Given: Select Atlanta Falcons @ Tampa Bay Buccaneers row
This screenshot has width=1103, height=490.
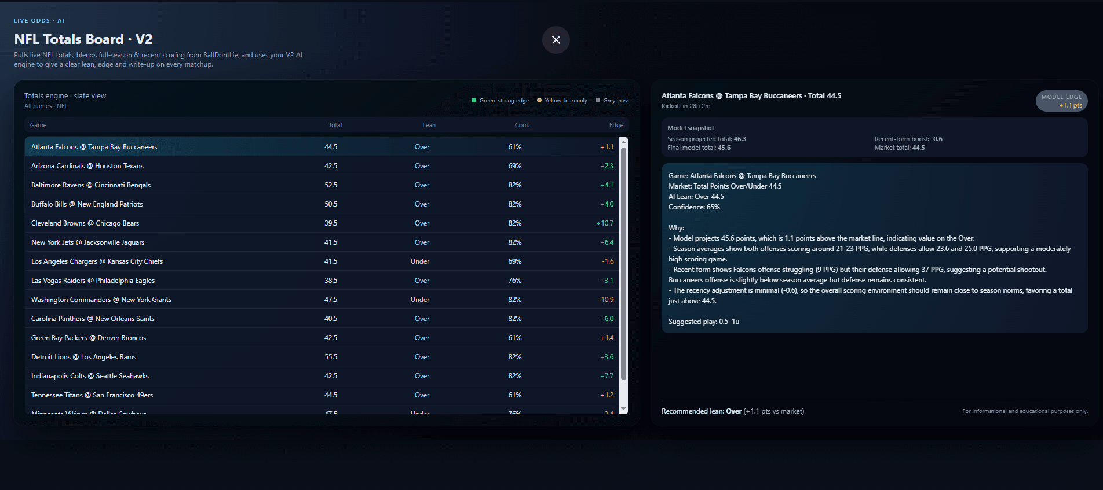Looking at the screenshot, I should click(x=322, y=147).
